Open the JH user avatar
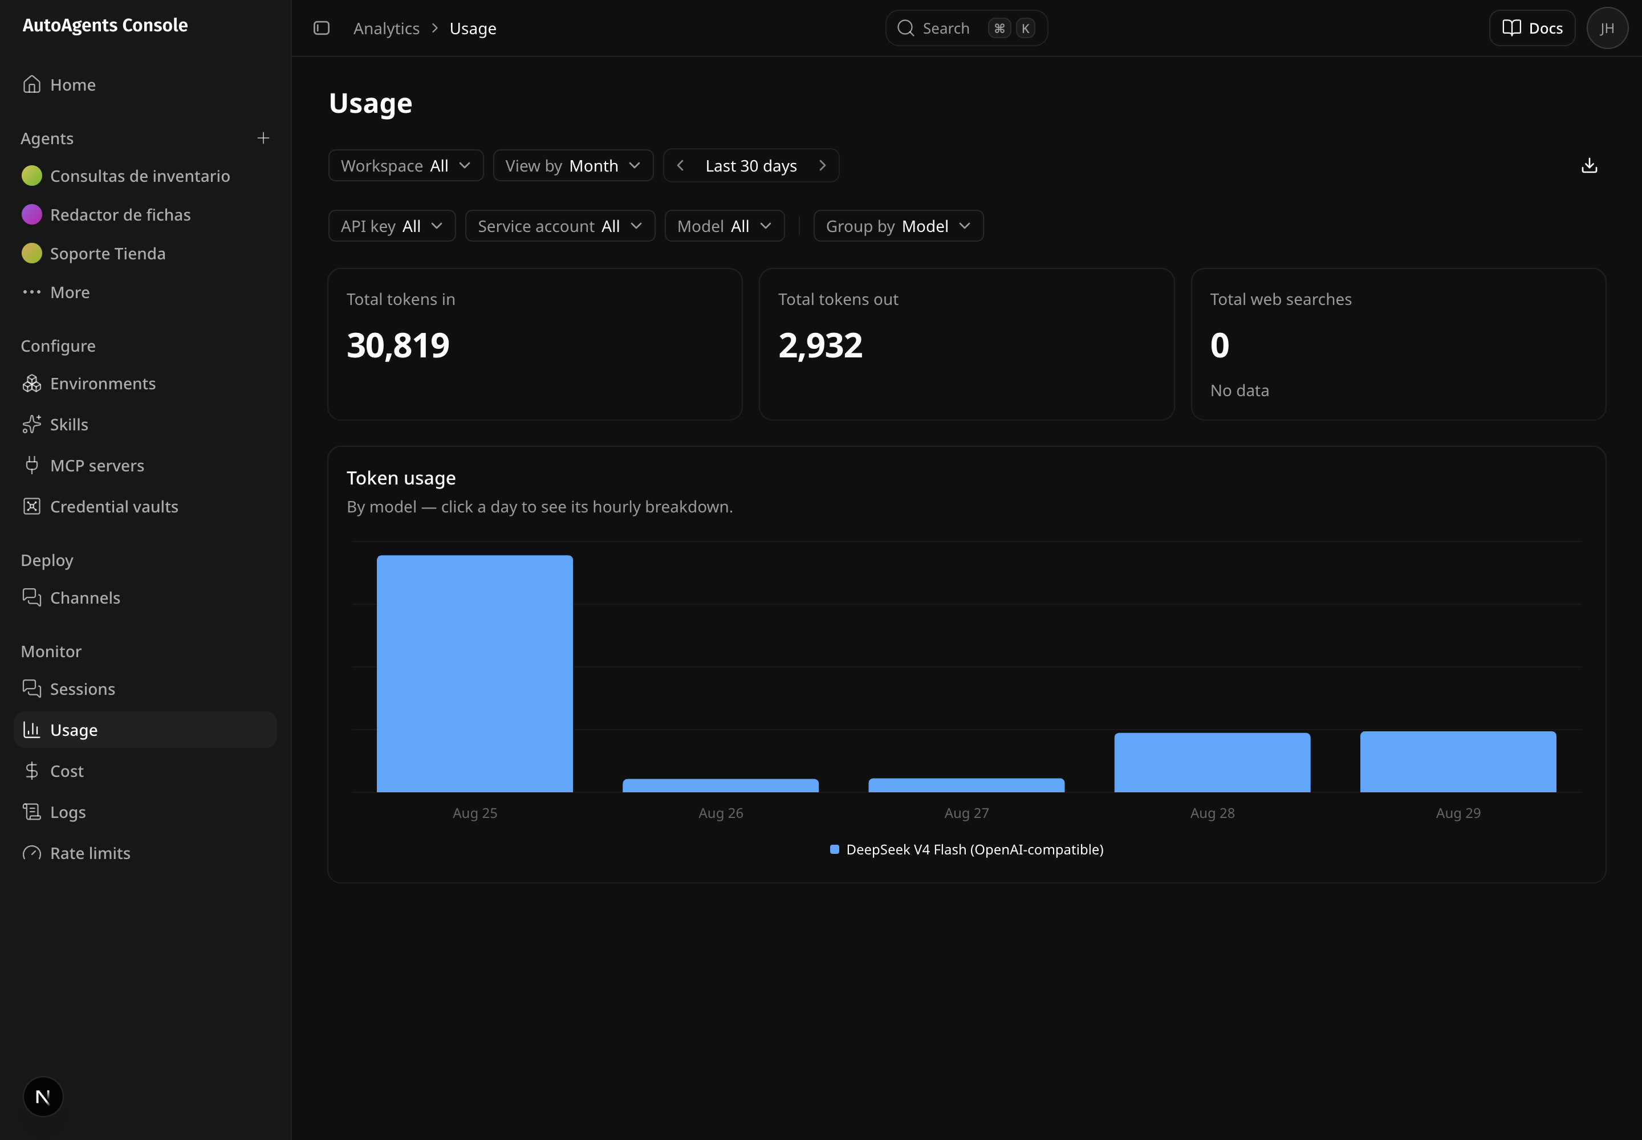 click(1607, 28)
